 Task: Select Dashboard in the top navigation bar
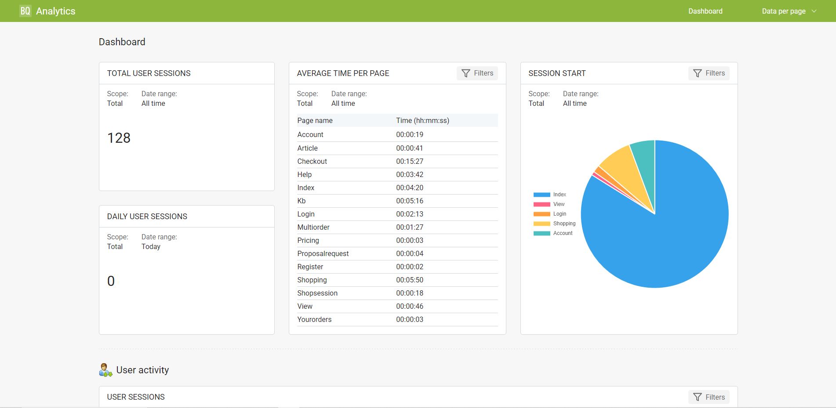point(705,11)
